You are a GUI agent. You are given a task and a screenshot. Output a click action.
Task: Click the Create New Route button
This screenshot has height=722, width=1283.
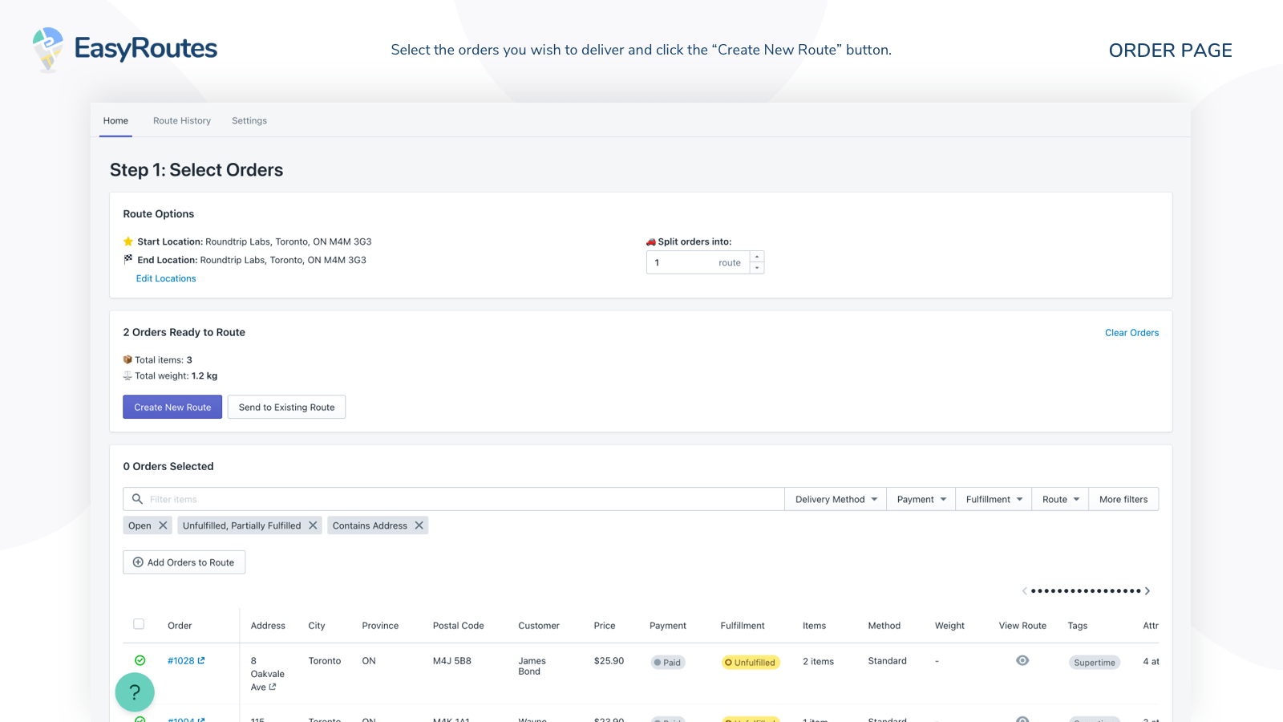pos(172,407)
